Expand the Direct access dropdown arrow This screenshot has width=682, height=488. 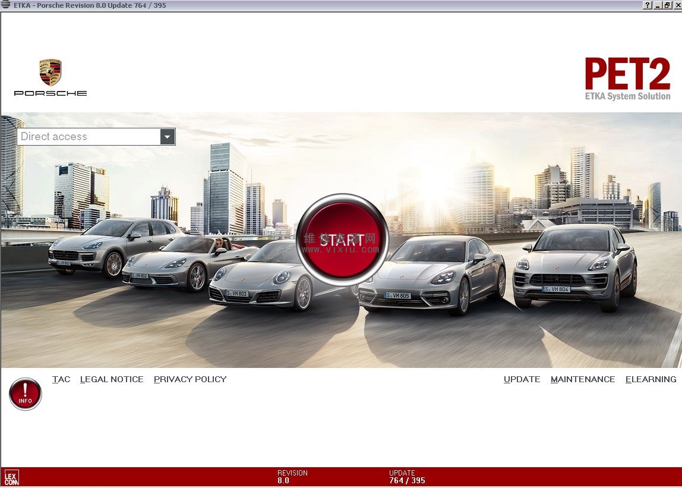pos(168,137)
